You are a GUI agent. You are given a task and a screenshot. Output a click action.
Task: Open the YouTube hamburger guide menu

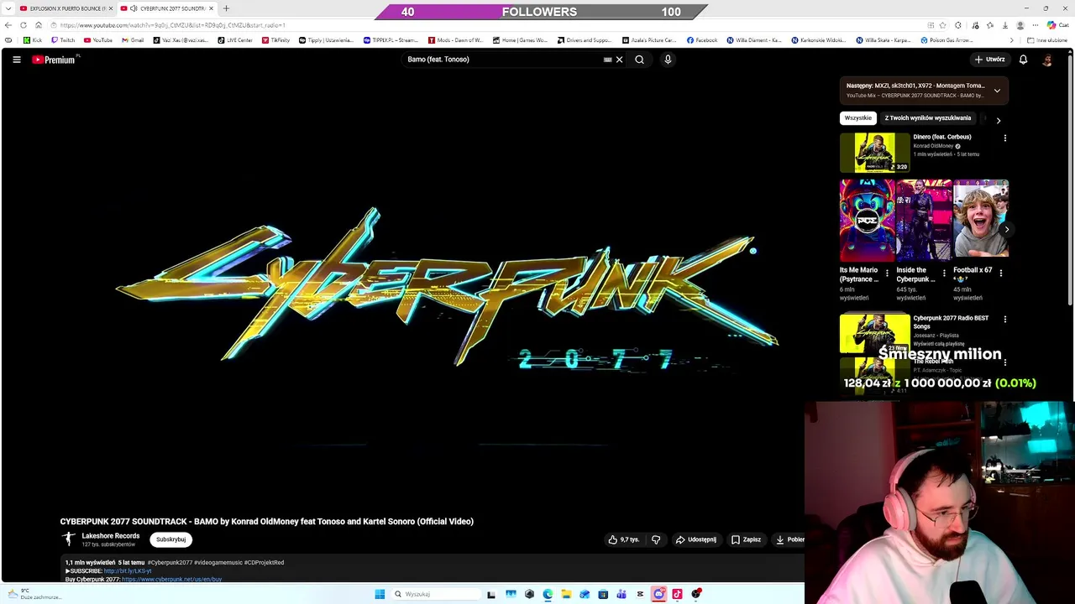pyautogui.click(x=17, y=60)
